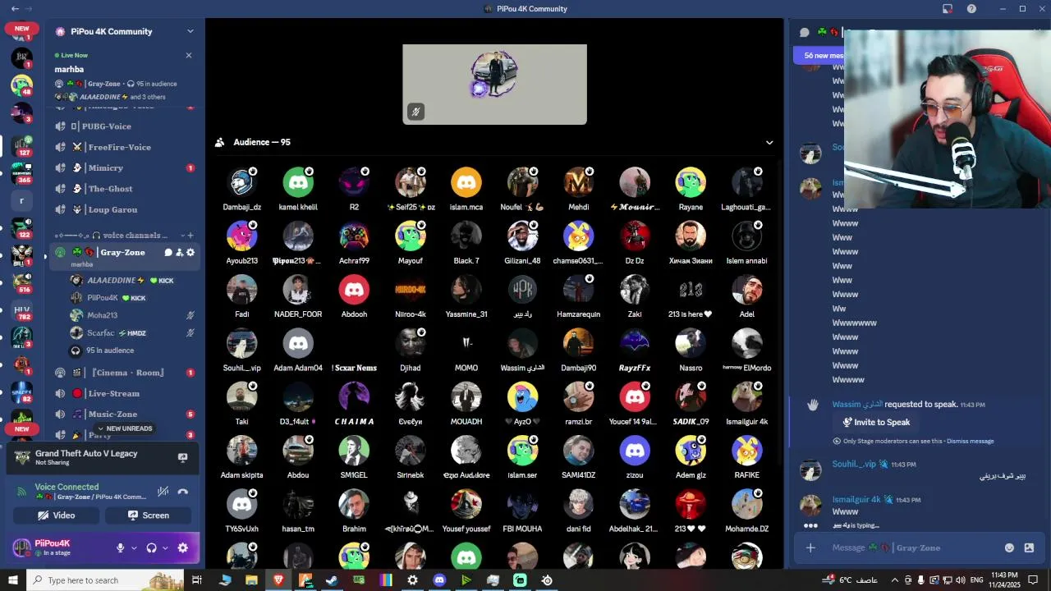Join the PUBG-Voice channel
Viewport: 1051px width, 591px height.
click(x=124, y=126)
